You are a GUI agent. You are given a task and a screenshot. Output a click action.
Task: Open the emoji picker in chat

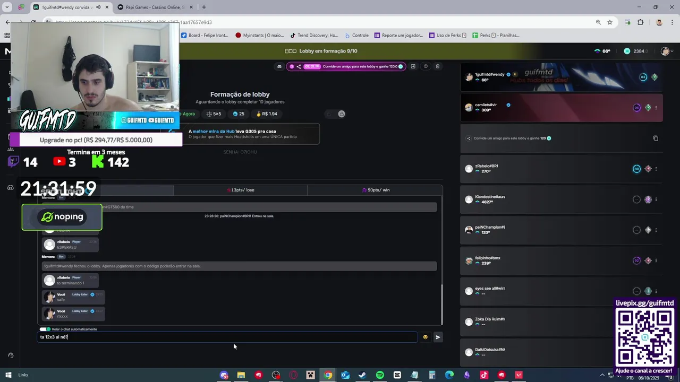425,337
